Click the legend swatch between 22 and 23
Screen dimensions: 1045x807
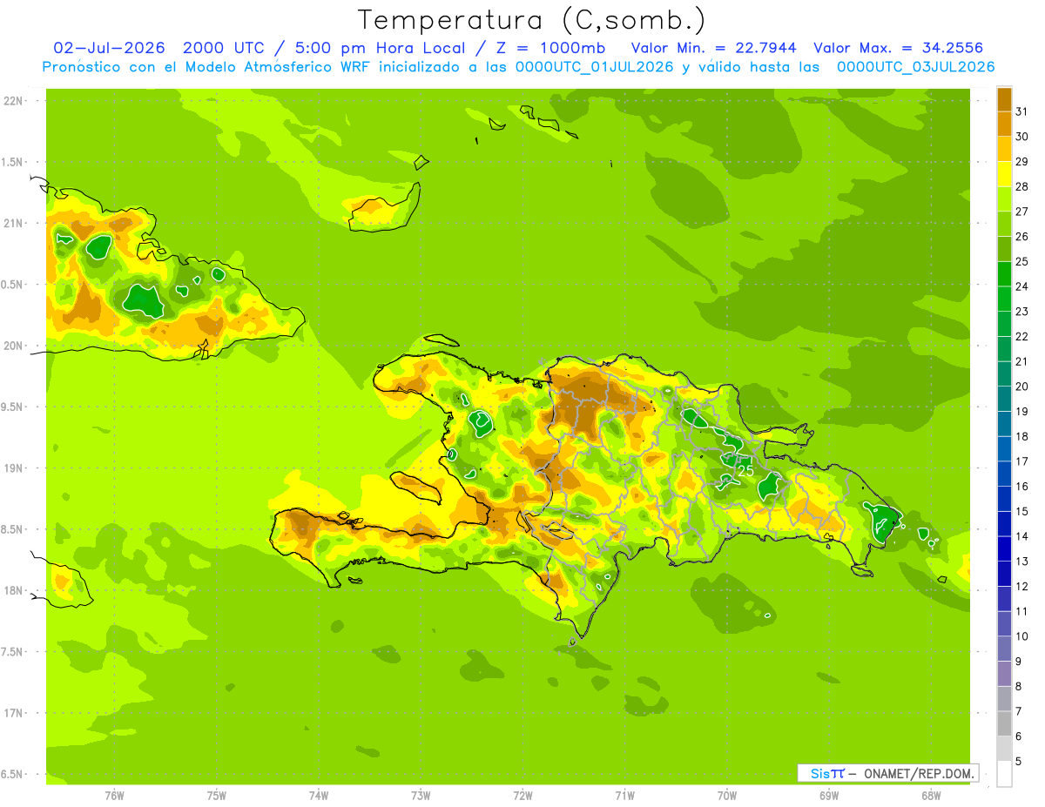[x=1004, y=324]
